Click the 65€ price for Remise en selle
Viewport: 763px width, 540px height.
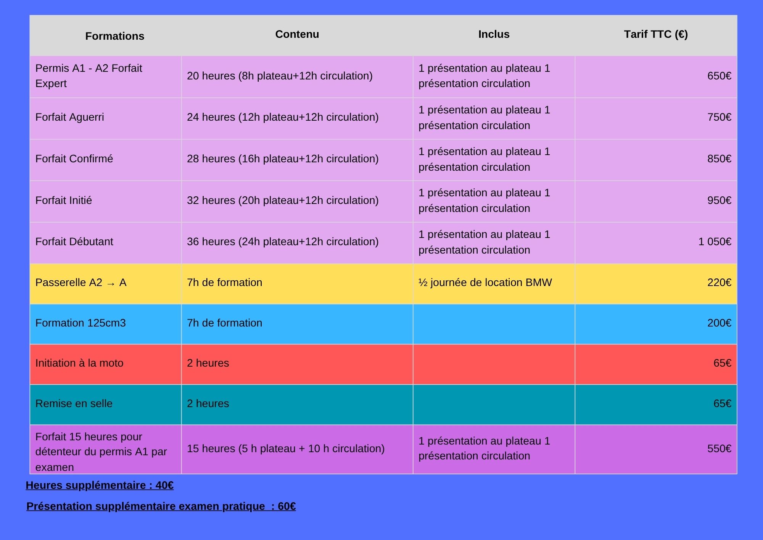pyautogui.click(x=722, y=404)
